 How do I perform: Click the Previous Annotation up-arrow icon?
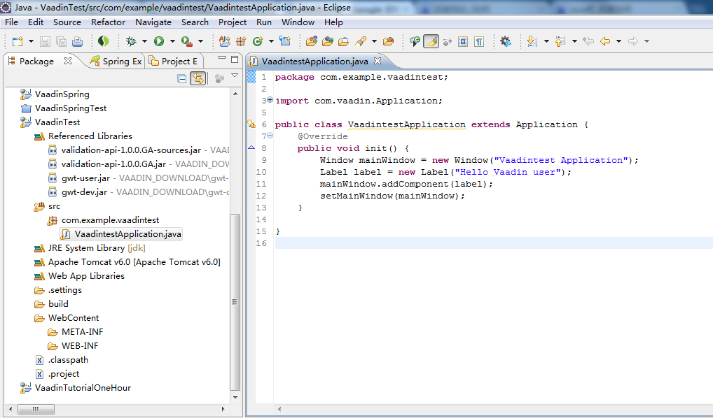[x=560, y=41]
